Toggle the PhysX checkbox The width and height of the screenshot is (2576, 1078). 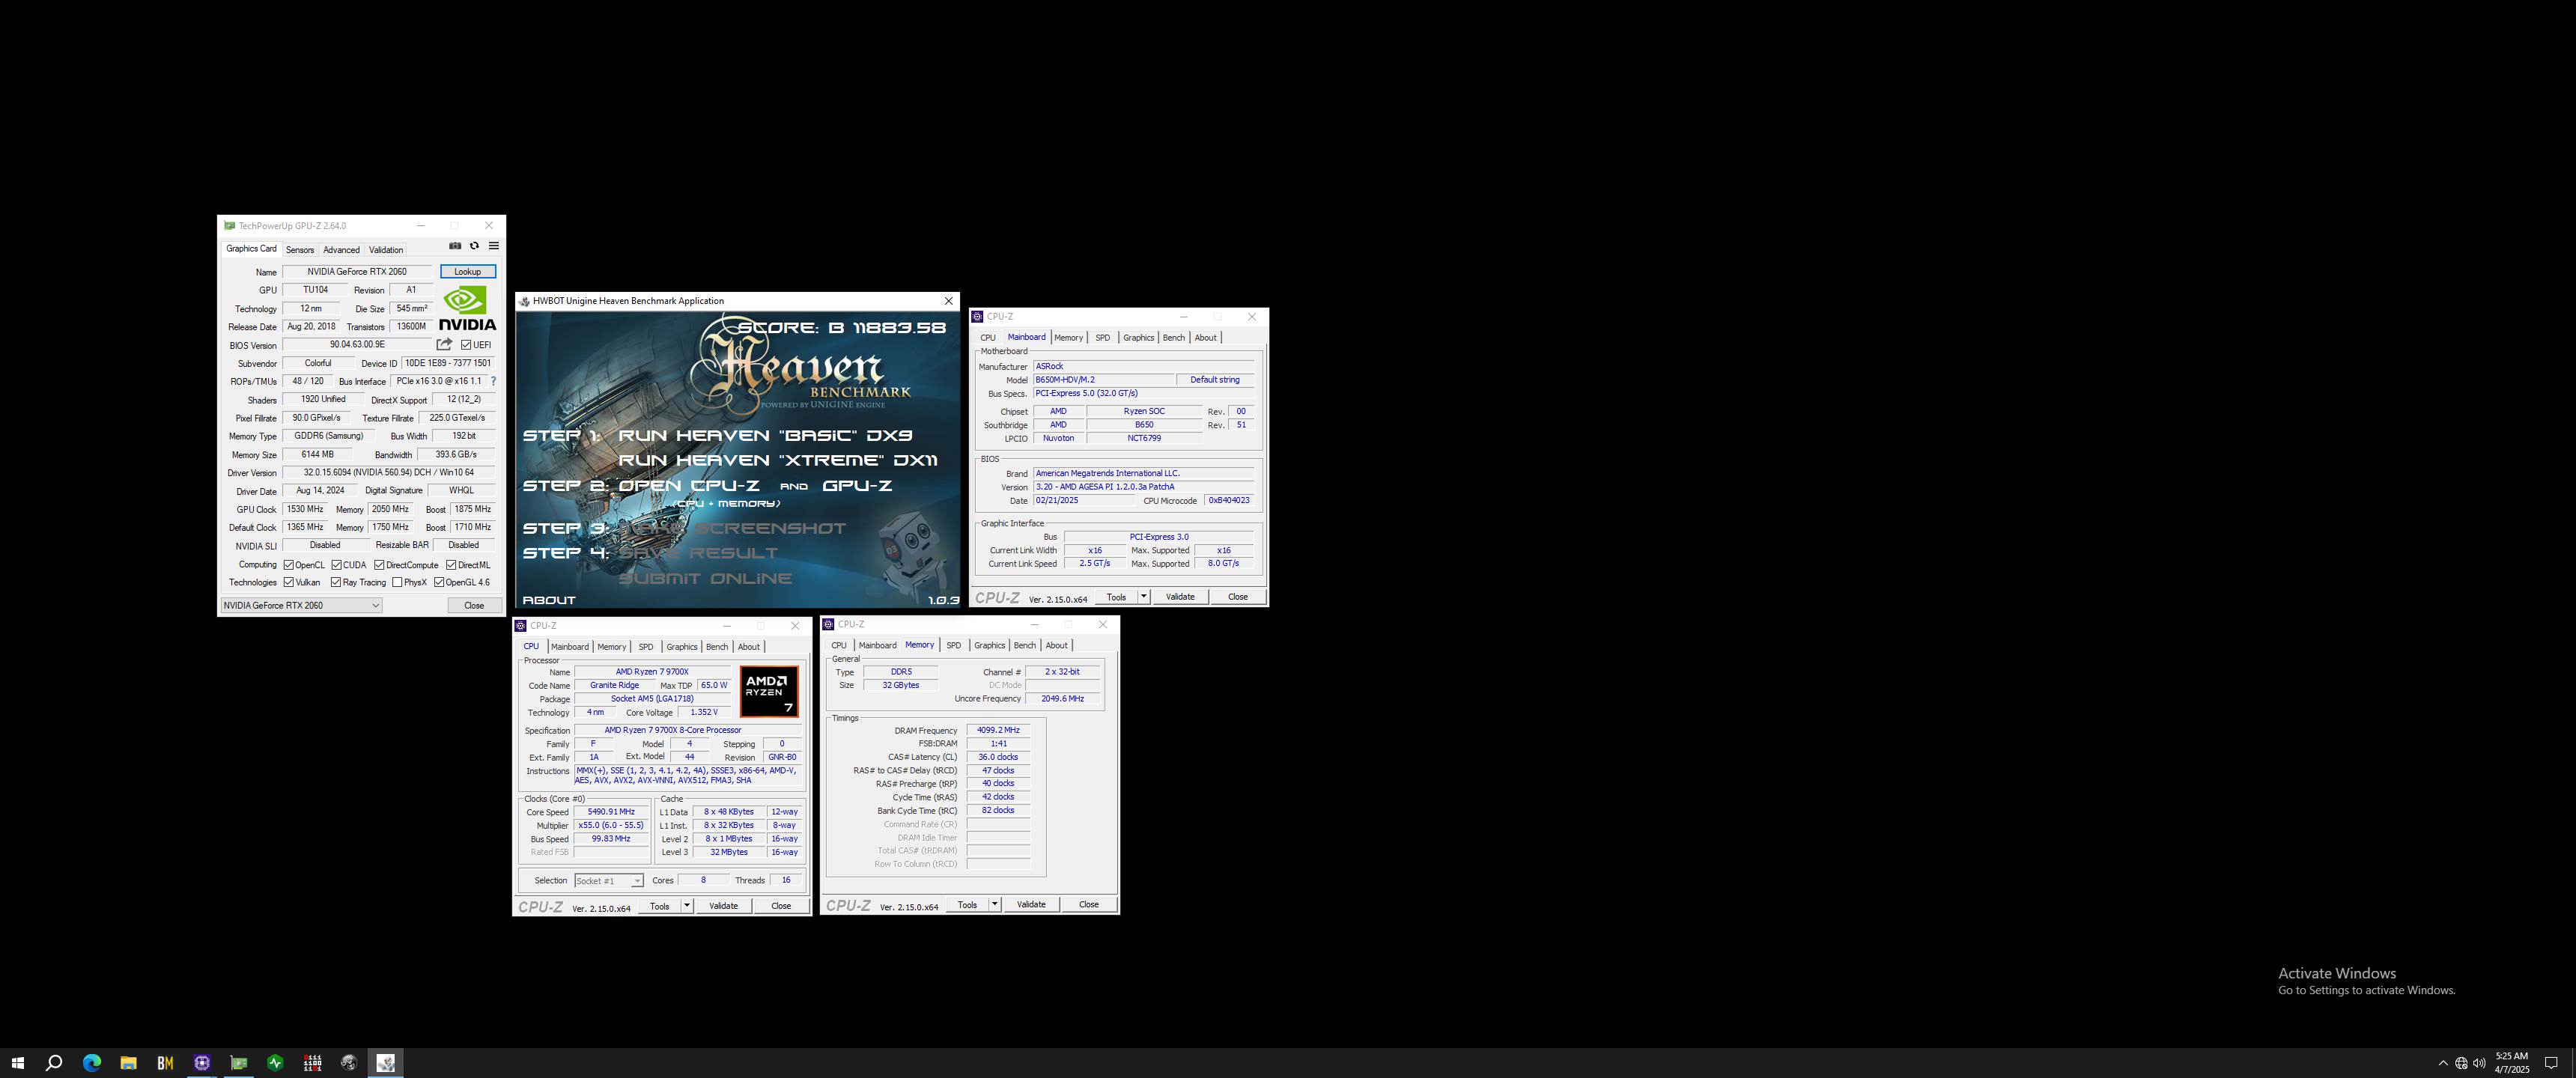coord(397,582)
